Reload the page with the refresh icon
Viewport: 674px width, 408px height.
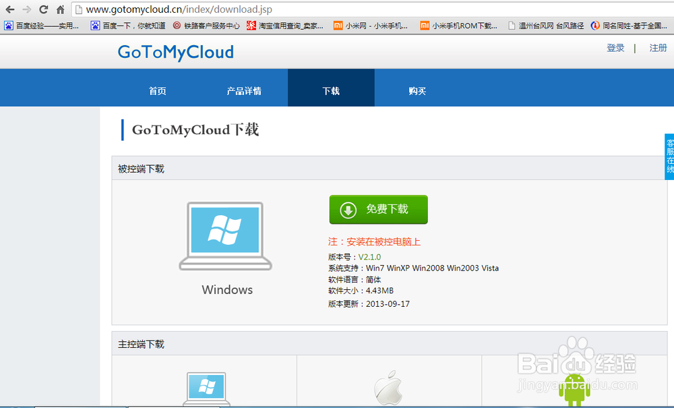pos(44,9)
